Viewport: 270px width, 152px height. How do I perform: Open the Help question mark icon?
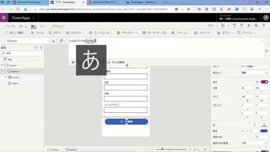coord(263,25)
